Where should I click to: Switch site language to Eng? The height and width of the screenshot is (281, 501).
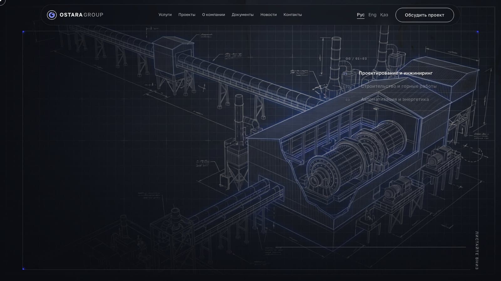(x=372, y=15)
